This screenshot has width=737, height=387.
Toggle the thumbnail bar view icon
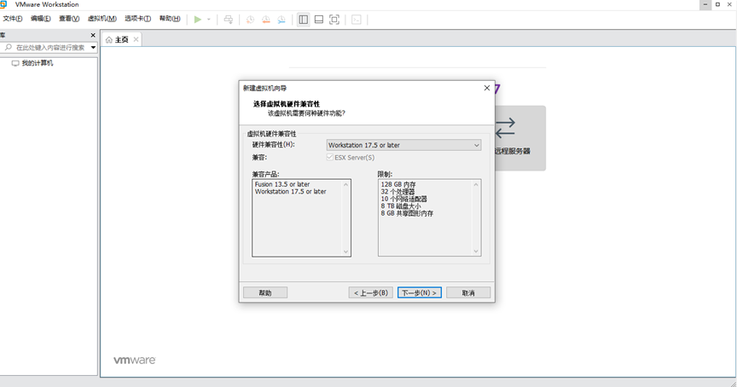tap(319, 20)
